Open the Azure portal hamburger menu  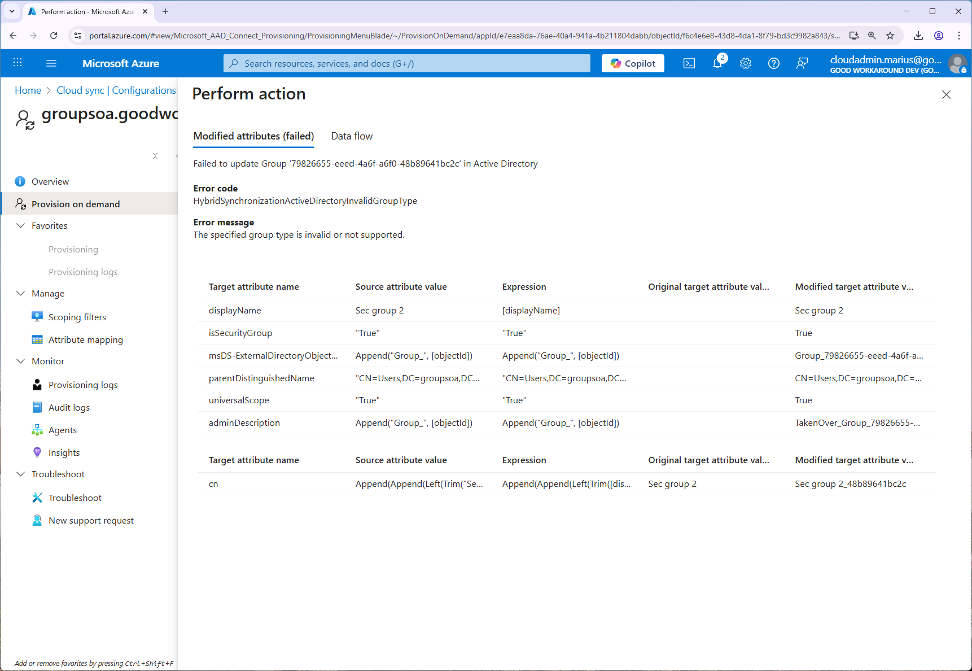coord(51,63)
